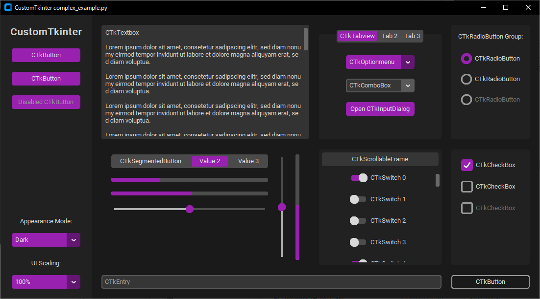540x299 pixels.
Task: Minimize the CustomTkinter window
Action: 484,7
